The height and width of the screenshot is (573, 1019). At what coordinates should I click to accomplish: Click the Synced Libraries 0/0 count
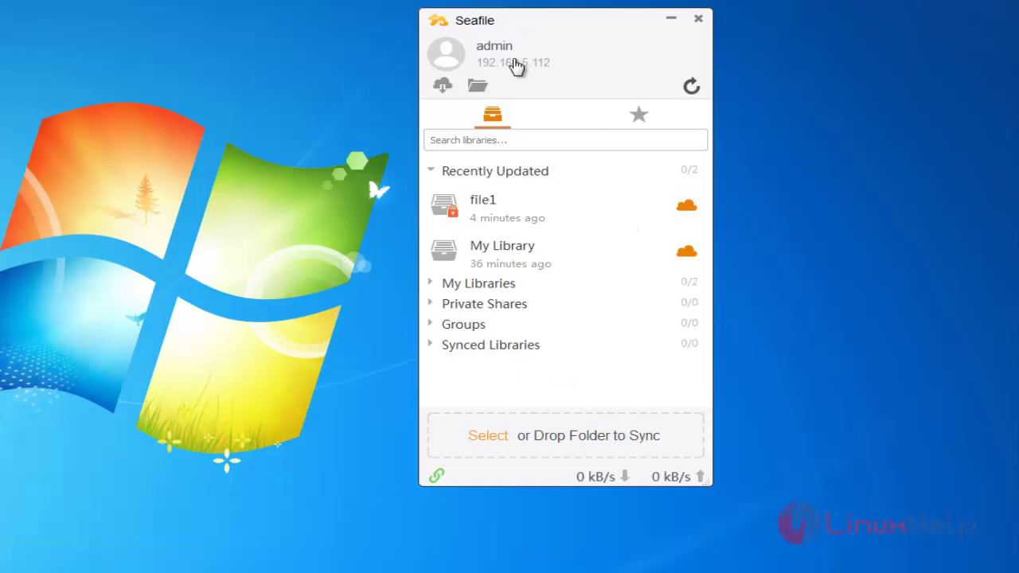(x=689, y=343)
